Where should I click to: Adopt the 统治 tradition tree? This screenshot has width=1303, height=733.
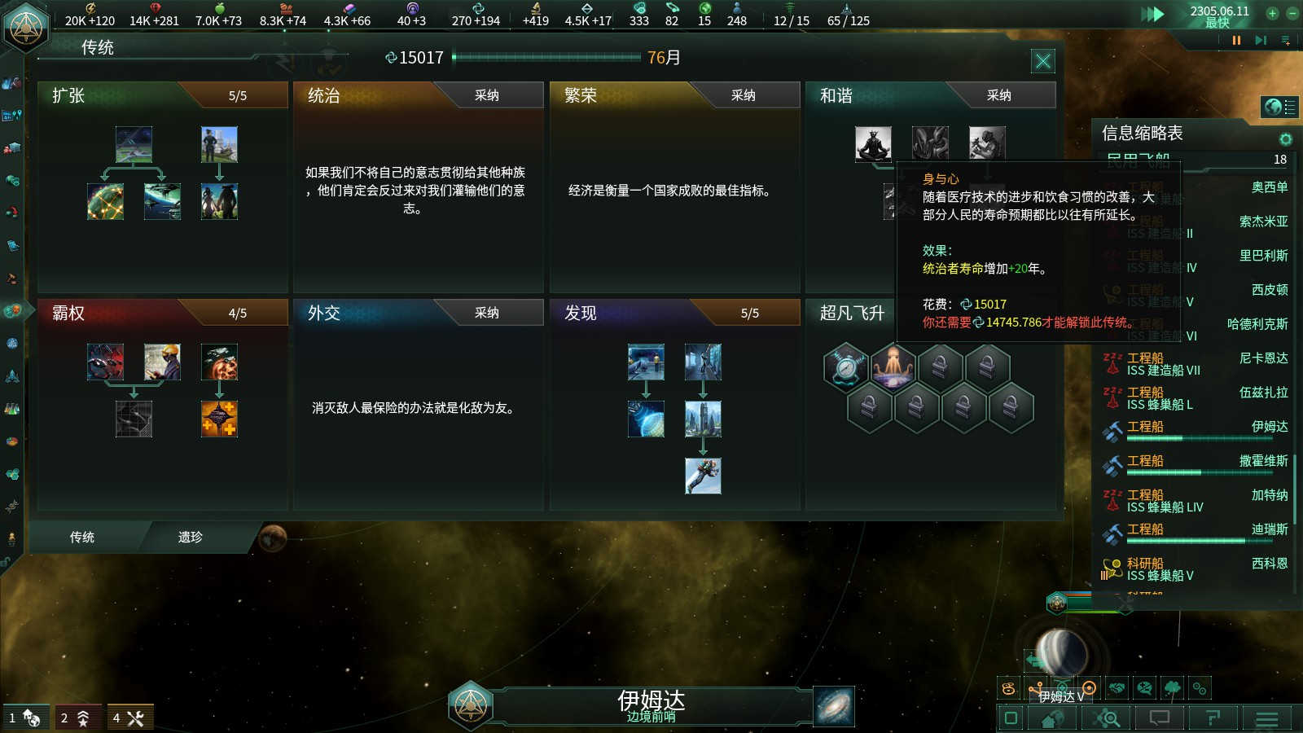[487, 95]
